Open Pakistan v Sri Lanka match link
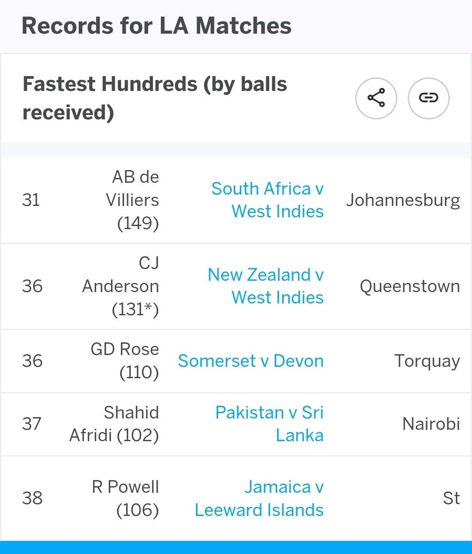 point(270,424)
